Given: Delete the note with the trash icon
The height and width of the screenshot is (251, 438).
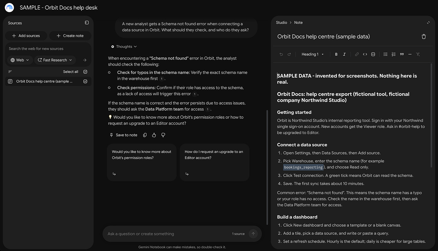Looking at the screenshot, I should (x=424, y=37).
